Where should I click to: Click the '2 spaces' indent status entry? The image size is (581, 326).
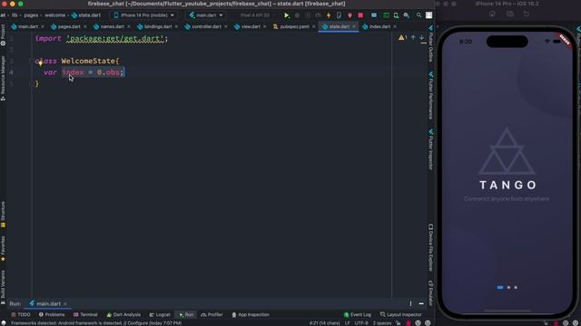pos(382,323)
